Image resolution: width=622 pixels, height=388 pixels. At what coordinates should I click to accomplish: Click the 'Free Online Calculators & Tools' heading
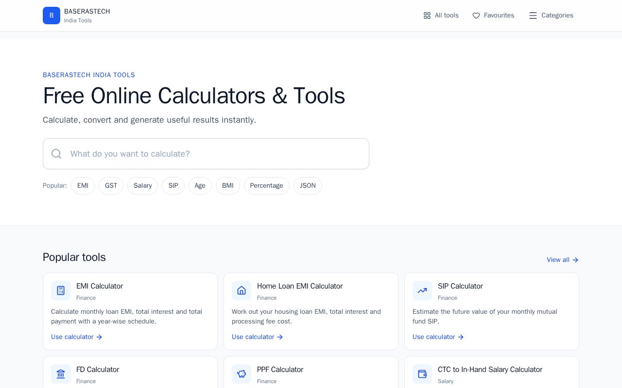pos(194,96)
